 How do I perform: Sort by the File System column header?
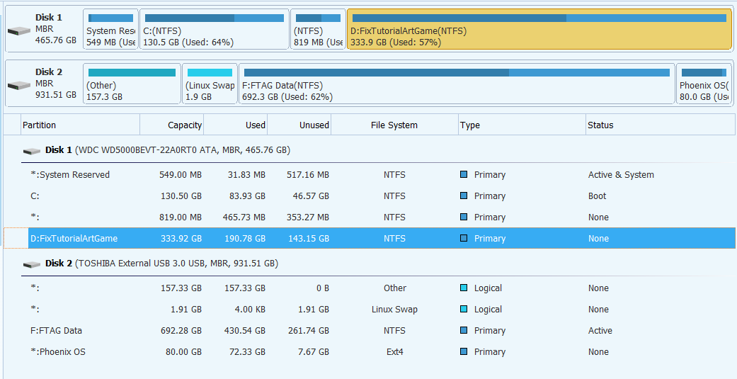coord(394,125)
